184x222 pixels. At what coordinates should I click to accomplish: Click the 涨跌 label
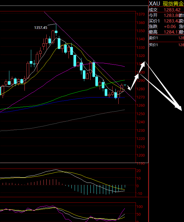coord(153,27)
